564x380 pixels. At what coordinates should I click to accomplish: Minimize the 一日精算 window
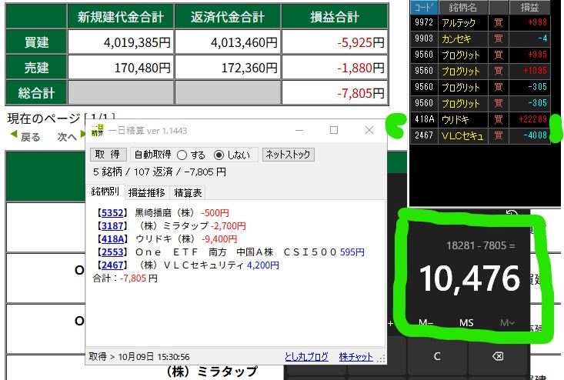coord(299,131)
